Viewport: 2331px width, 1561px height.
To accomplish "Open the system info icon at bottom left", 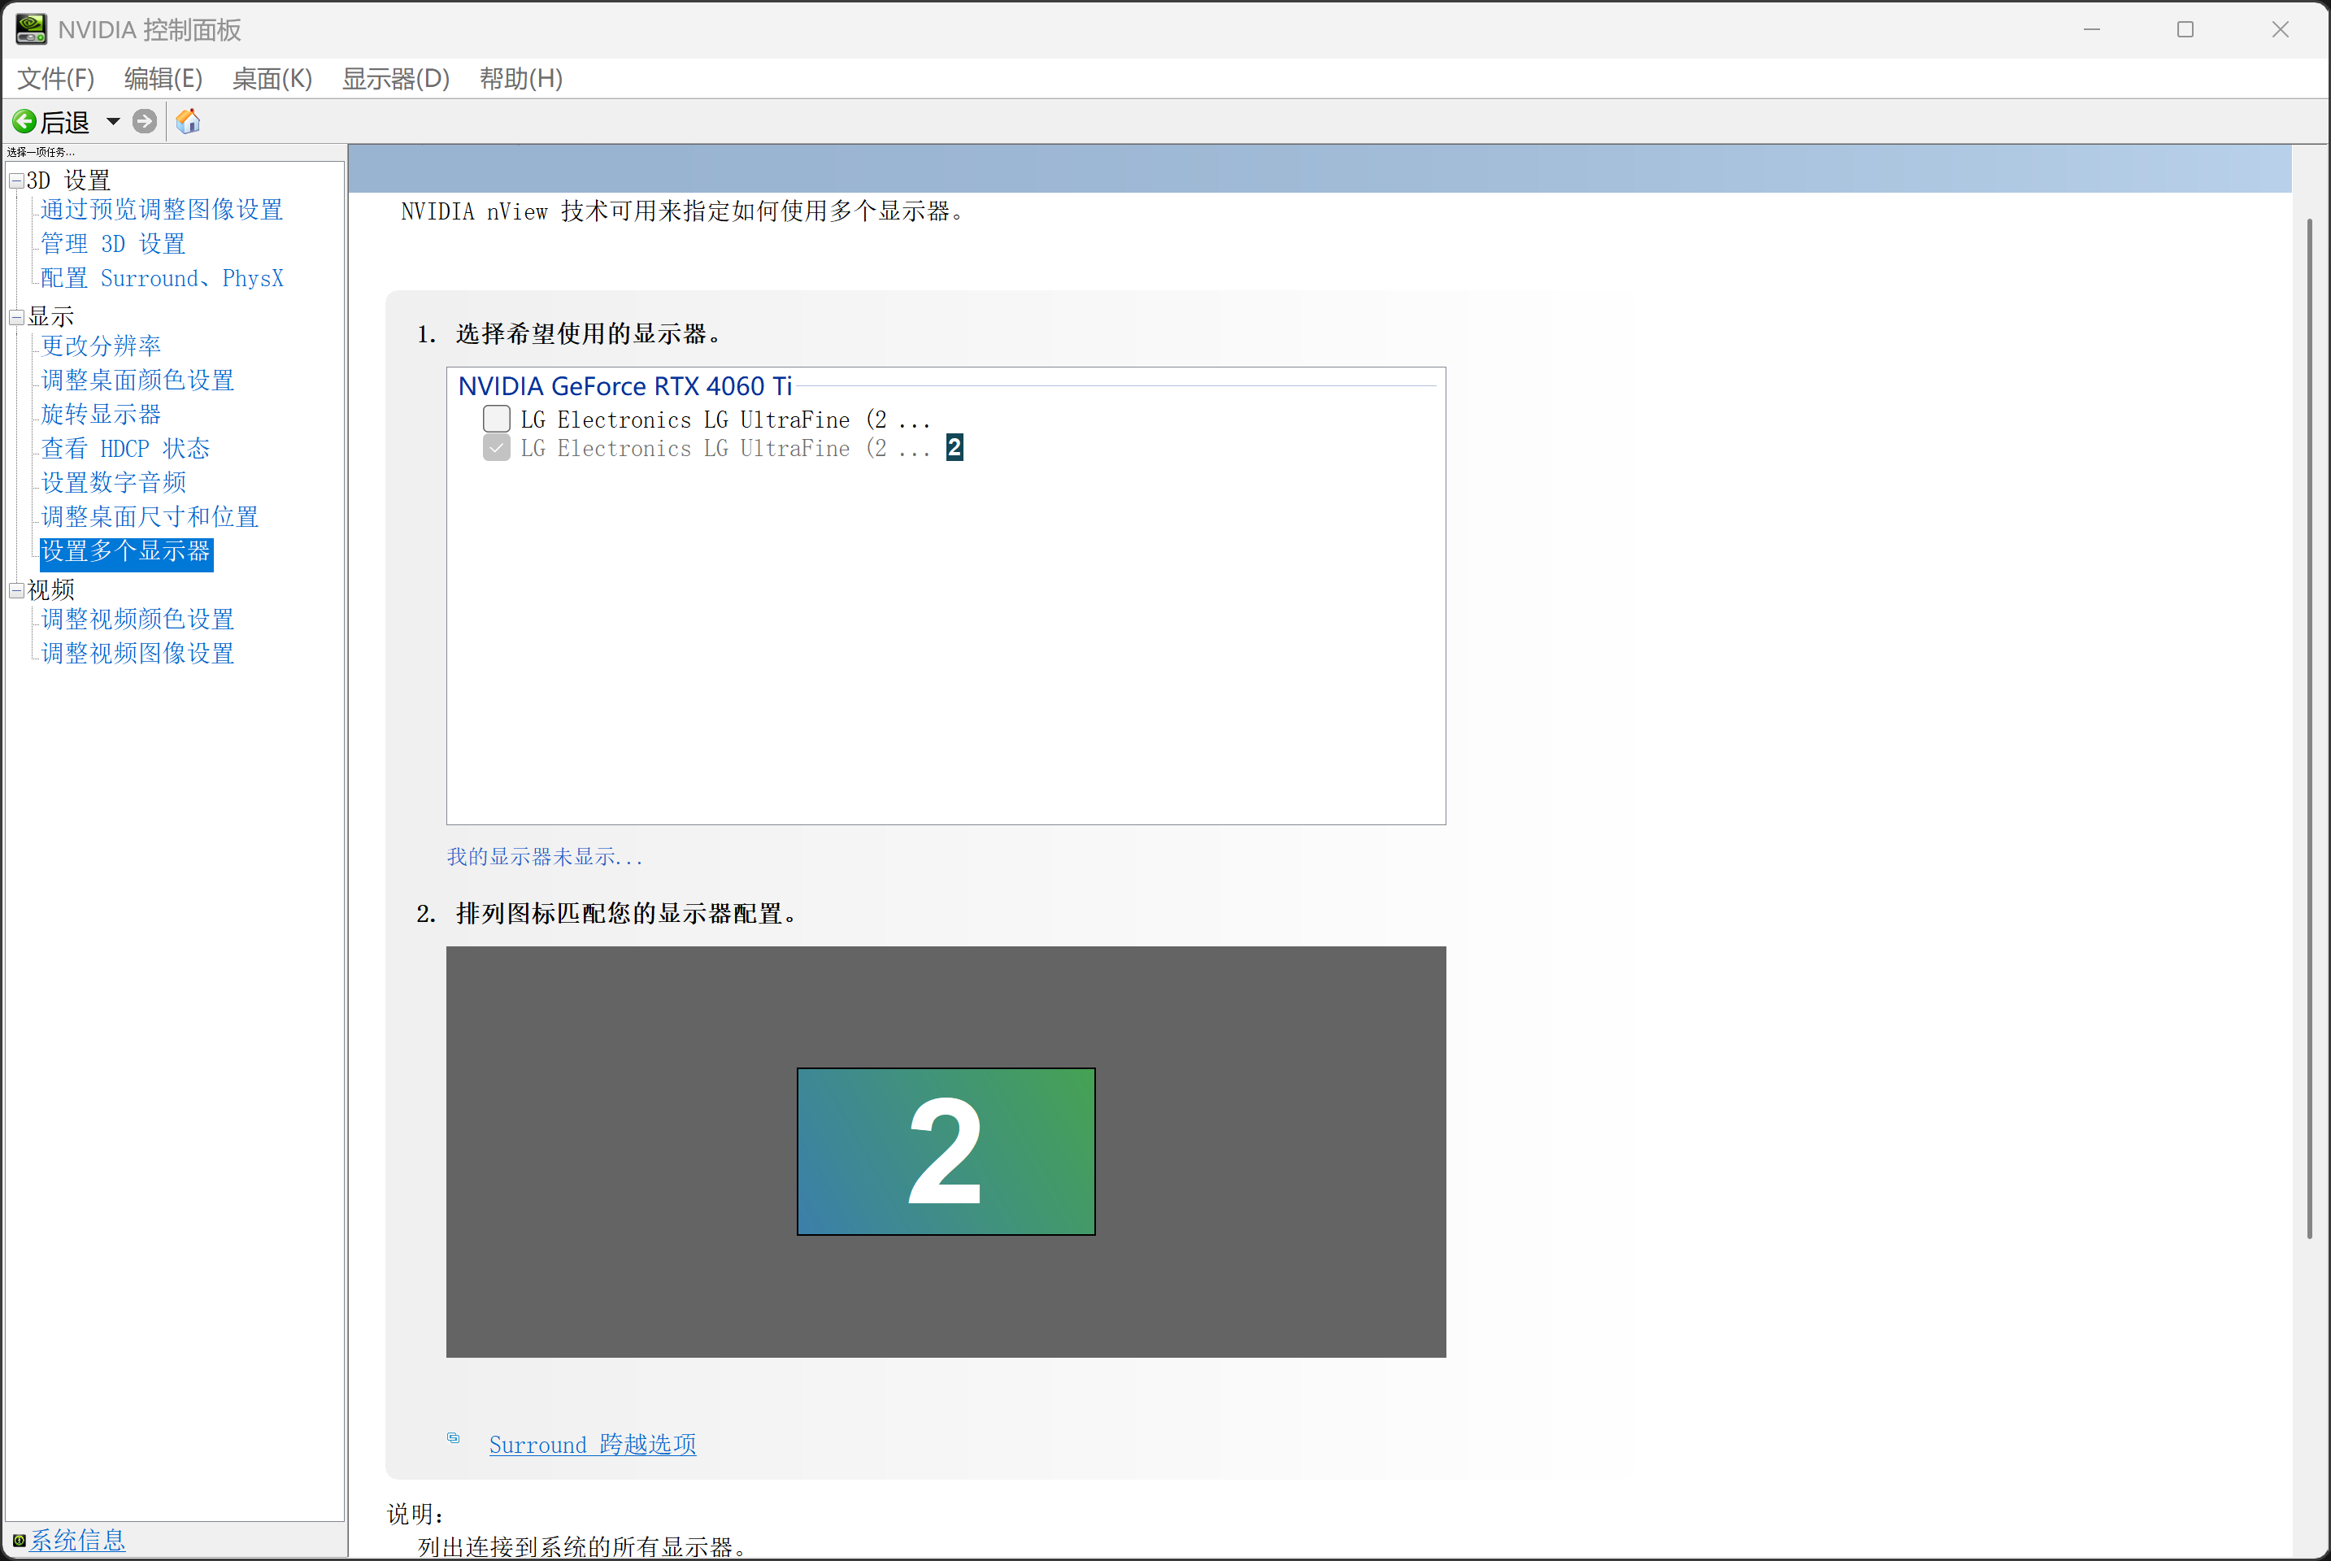I will point(19,1540).
